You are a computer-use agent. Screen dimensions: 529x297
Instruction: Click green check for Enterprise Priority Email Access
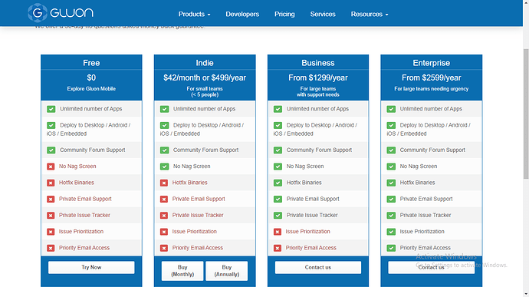[x=391, y=248]
